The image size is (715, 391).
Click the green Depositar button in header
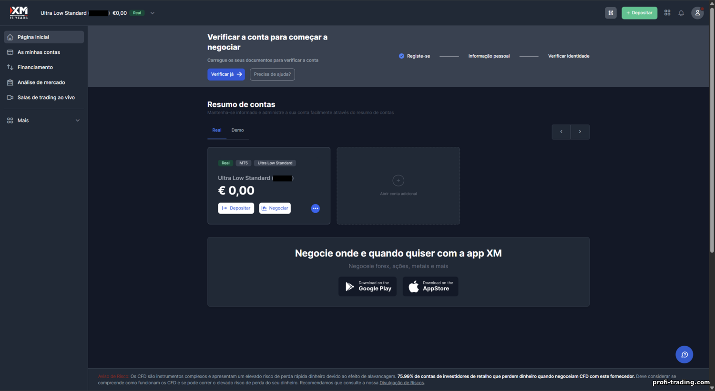pos(639,13)
